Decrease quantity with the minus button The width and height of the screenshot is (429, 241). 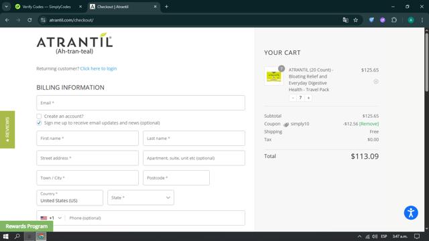[293, 98]
